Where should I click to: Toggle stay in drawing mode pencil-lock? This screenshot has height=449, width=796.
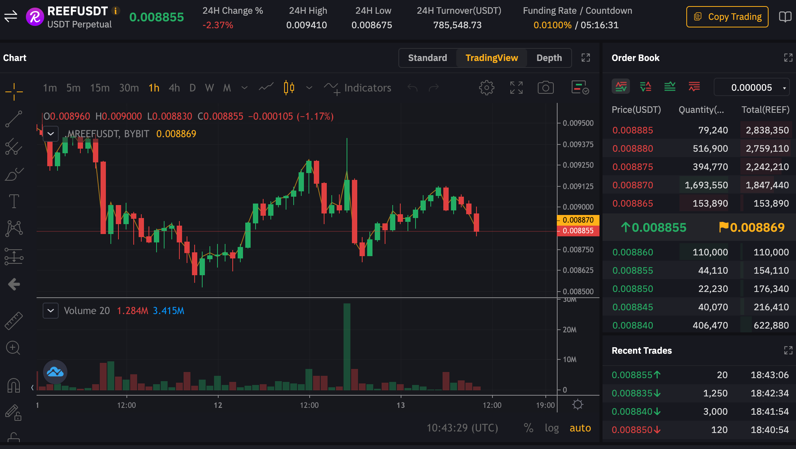coord(14,412)
